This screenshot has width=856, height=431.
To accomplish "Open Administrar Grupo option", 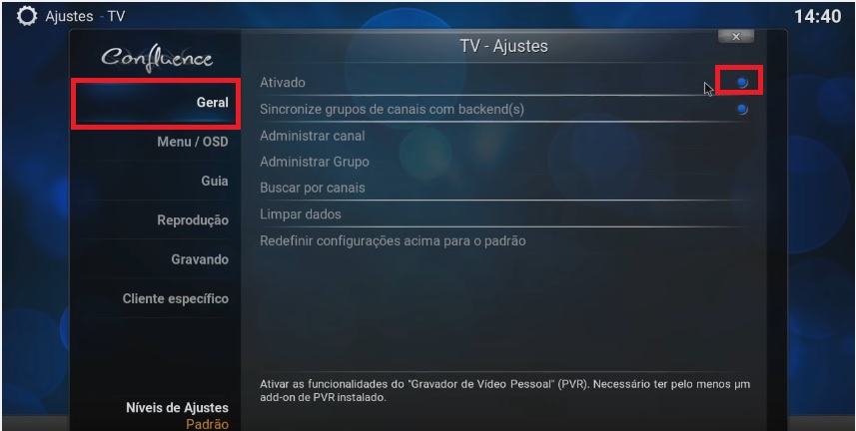I will (x=504, y=162).
